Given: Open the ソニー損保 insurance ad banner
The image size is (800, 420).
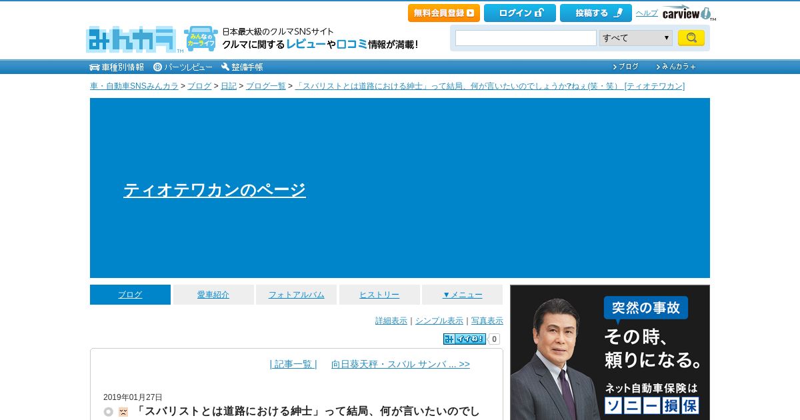Looking at the screenshot, I should [x=610, y=353].
